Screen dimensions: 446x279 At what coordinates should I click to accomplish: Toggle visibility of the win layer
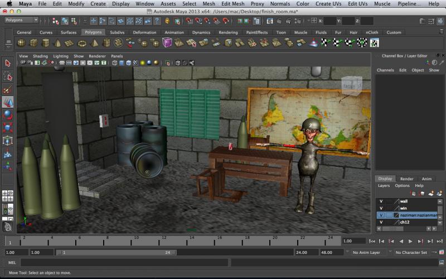coord(381,208)
